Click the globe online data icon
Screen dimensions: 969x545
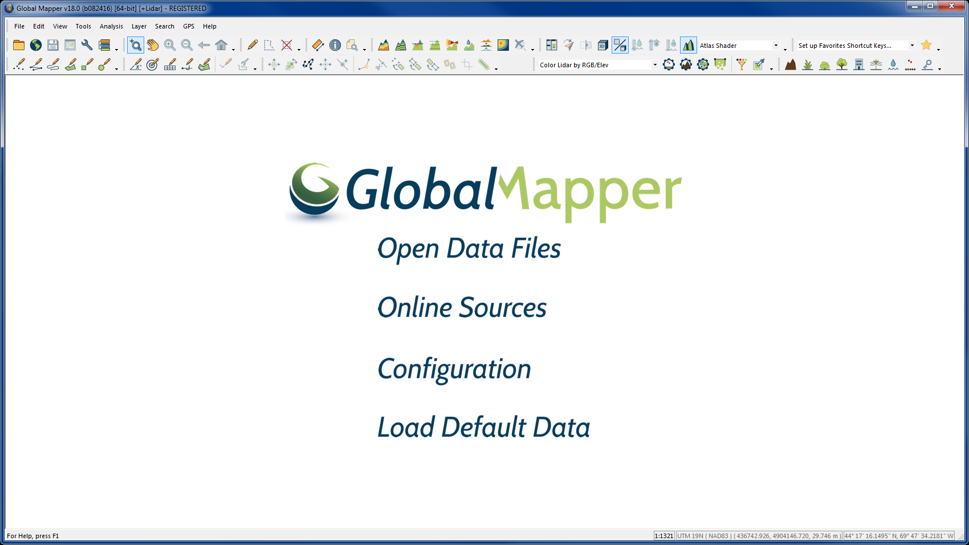tap(36, 45)
